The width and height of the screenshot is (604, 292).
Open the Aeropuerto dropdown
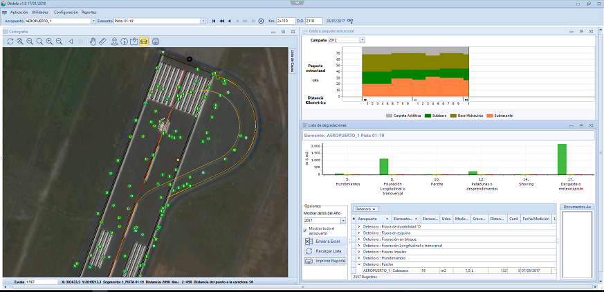[x=92, y=21]
